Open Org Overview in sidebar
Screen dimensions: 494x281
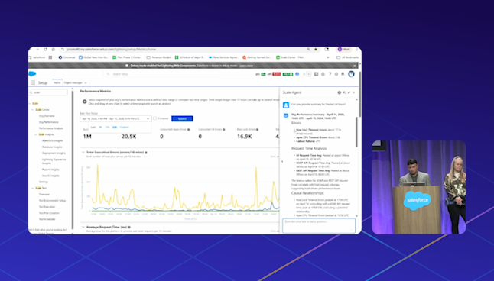pos(47,116)
